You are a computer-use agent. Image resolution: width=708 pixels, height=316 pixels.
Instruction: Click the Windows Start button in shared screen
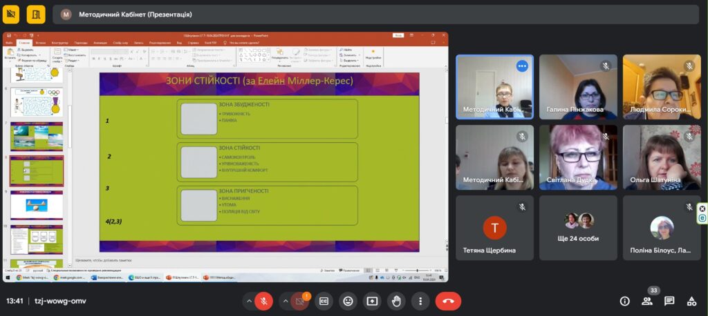tap(8, 277)
